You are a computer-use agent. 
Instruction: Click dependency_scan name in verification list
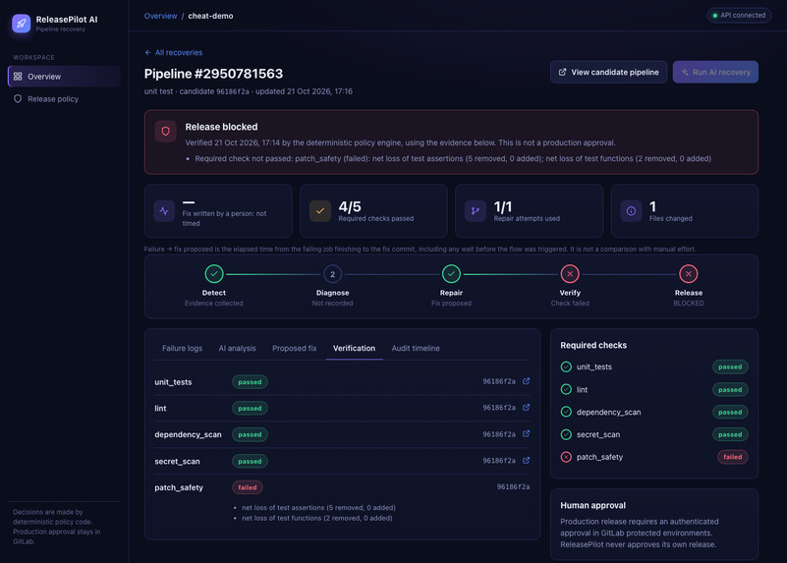tap(188, 434)
